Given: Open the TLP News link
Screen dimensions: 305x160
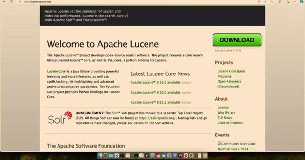Looking at the screenshot, I should point(225,118).
